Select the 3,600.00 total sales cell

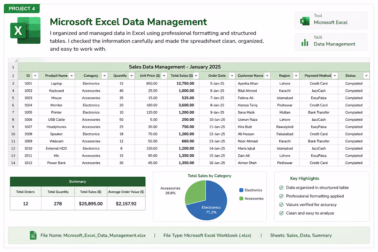coord(183,105)
